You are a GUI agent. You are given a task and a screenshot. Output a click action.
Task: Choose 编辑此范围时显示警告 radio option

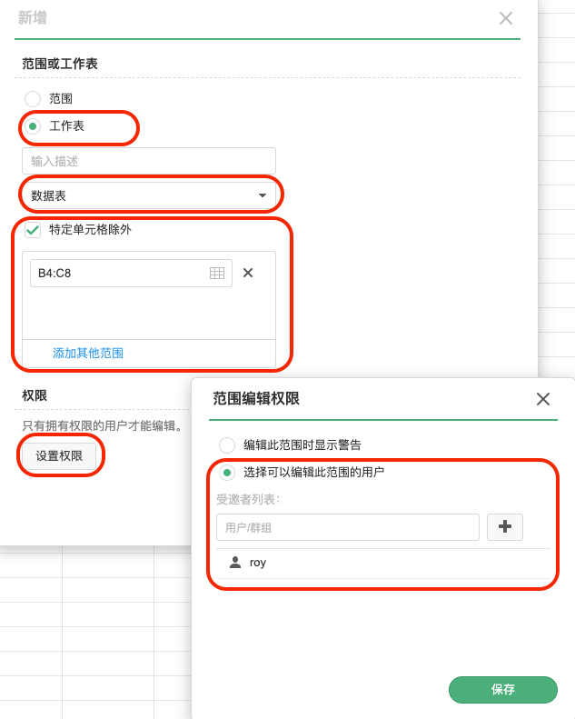[227, 444]
